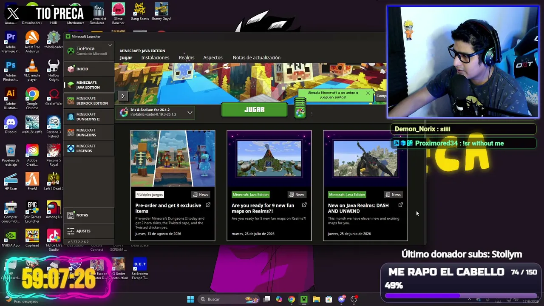The image size is (544, 306).
Task: Open File Explorer from the taskbar
Action: pos(316,299)
